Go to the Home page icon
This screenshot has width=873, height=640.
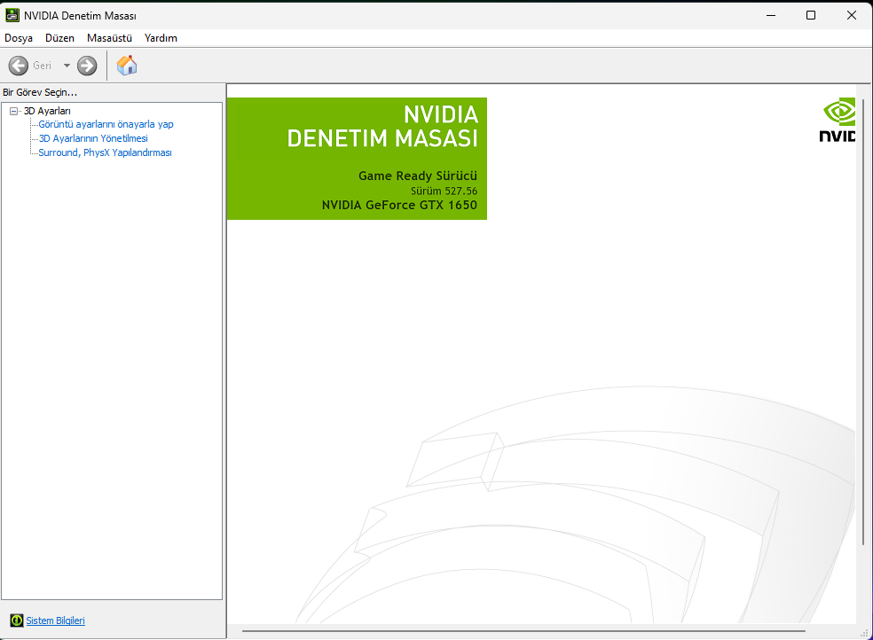pos(127,66)
